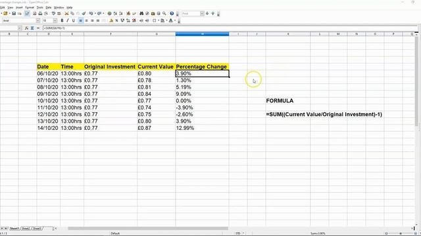Toggle Bold formatting
The height and width of the screenshot is (236, 421).
(62, 20)
